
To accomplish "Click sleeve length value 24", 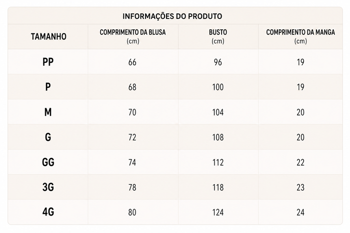I will pos(300,212).
